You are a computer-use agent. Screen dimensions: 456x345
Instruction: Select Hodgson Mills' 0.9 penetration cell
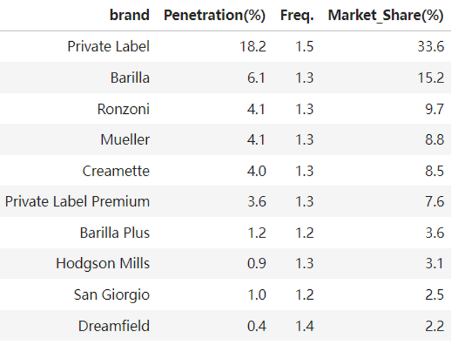256,264
